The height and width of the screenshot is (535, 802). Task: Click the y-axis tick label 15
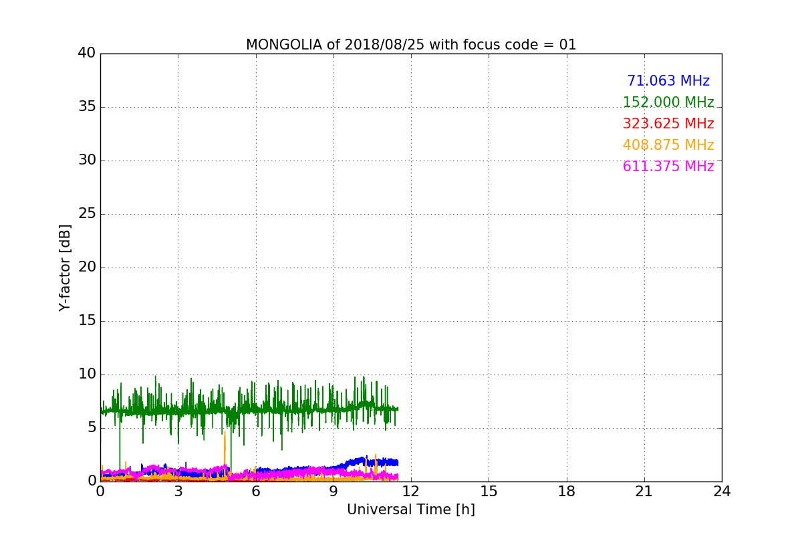click(87, 321)
